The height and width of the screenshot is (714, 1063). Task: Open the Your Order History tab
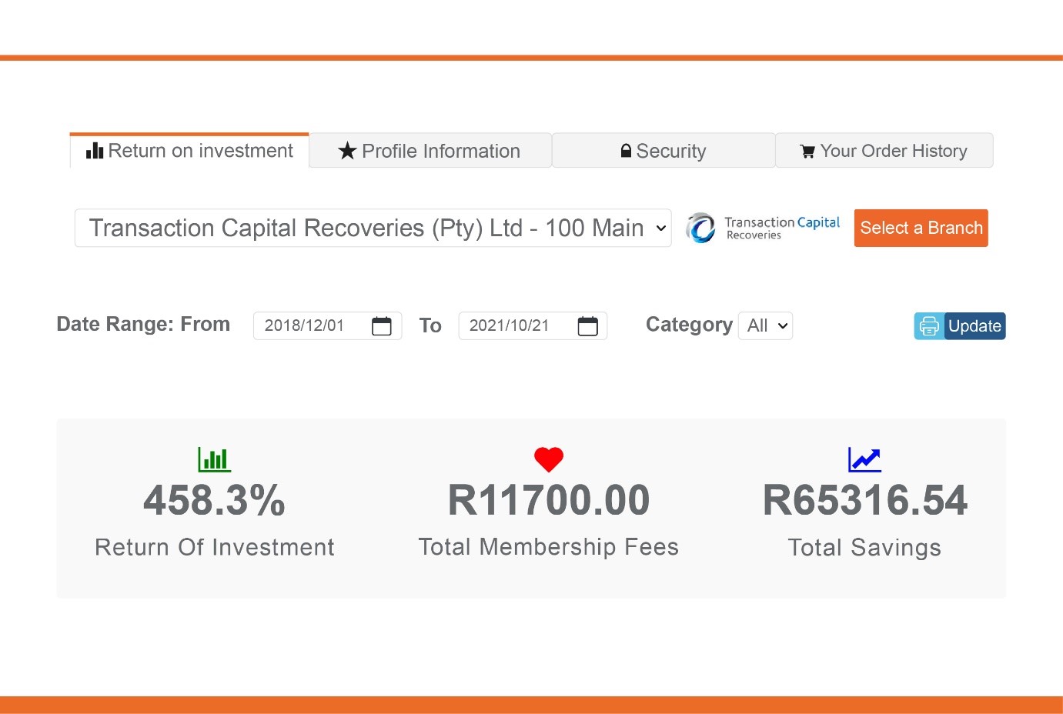tap(884, 151)
